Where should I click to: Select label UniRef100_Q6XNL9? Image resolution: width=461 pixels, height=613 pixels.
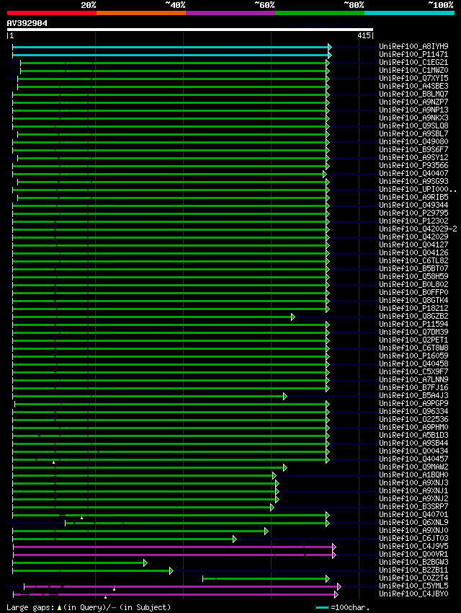413,522
